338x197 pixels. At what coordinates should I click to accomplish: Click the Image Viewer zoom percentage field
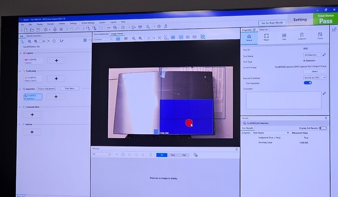tap(148, 38)
